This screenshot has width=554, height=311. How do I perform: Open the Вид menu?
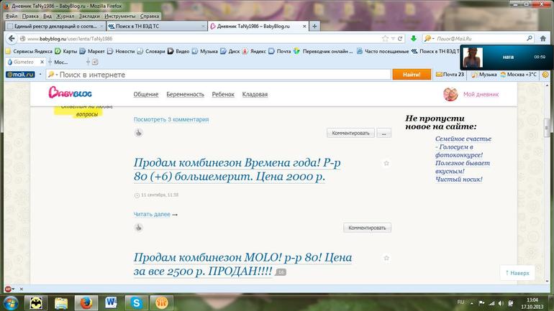[x=47, y=17]
